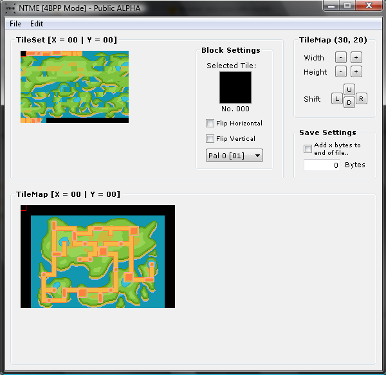Decrease TileMap height with minus button
Screen dimensions: 386x375
[x=341, y=72]
